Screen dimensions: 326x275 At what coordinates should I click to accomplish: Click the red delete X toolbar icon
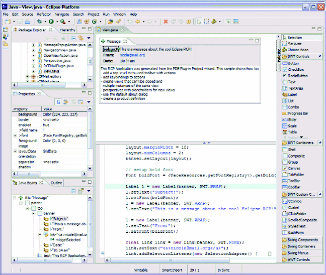[x=166, y=22]
